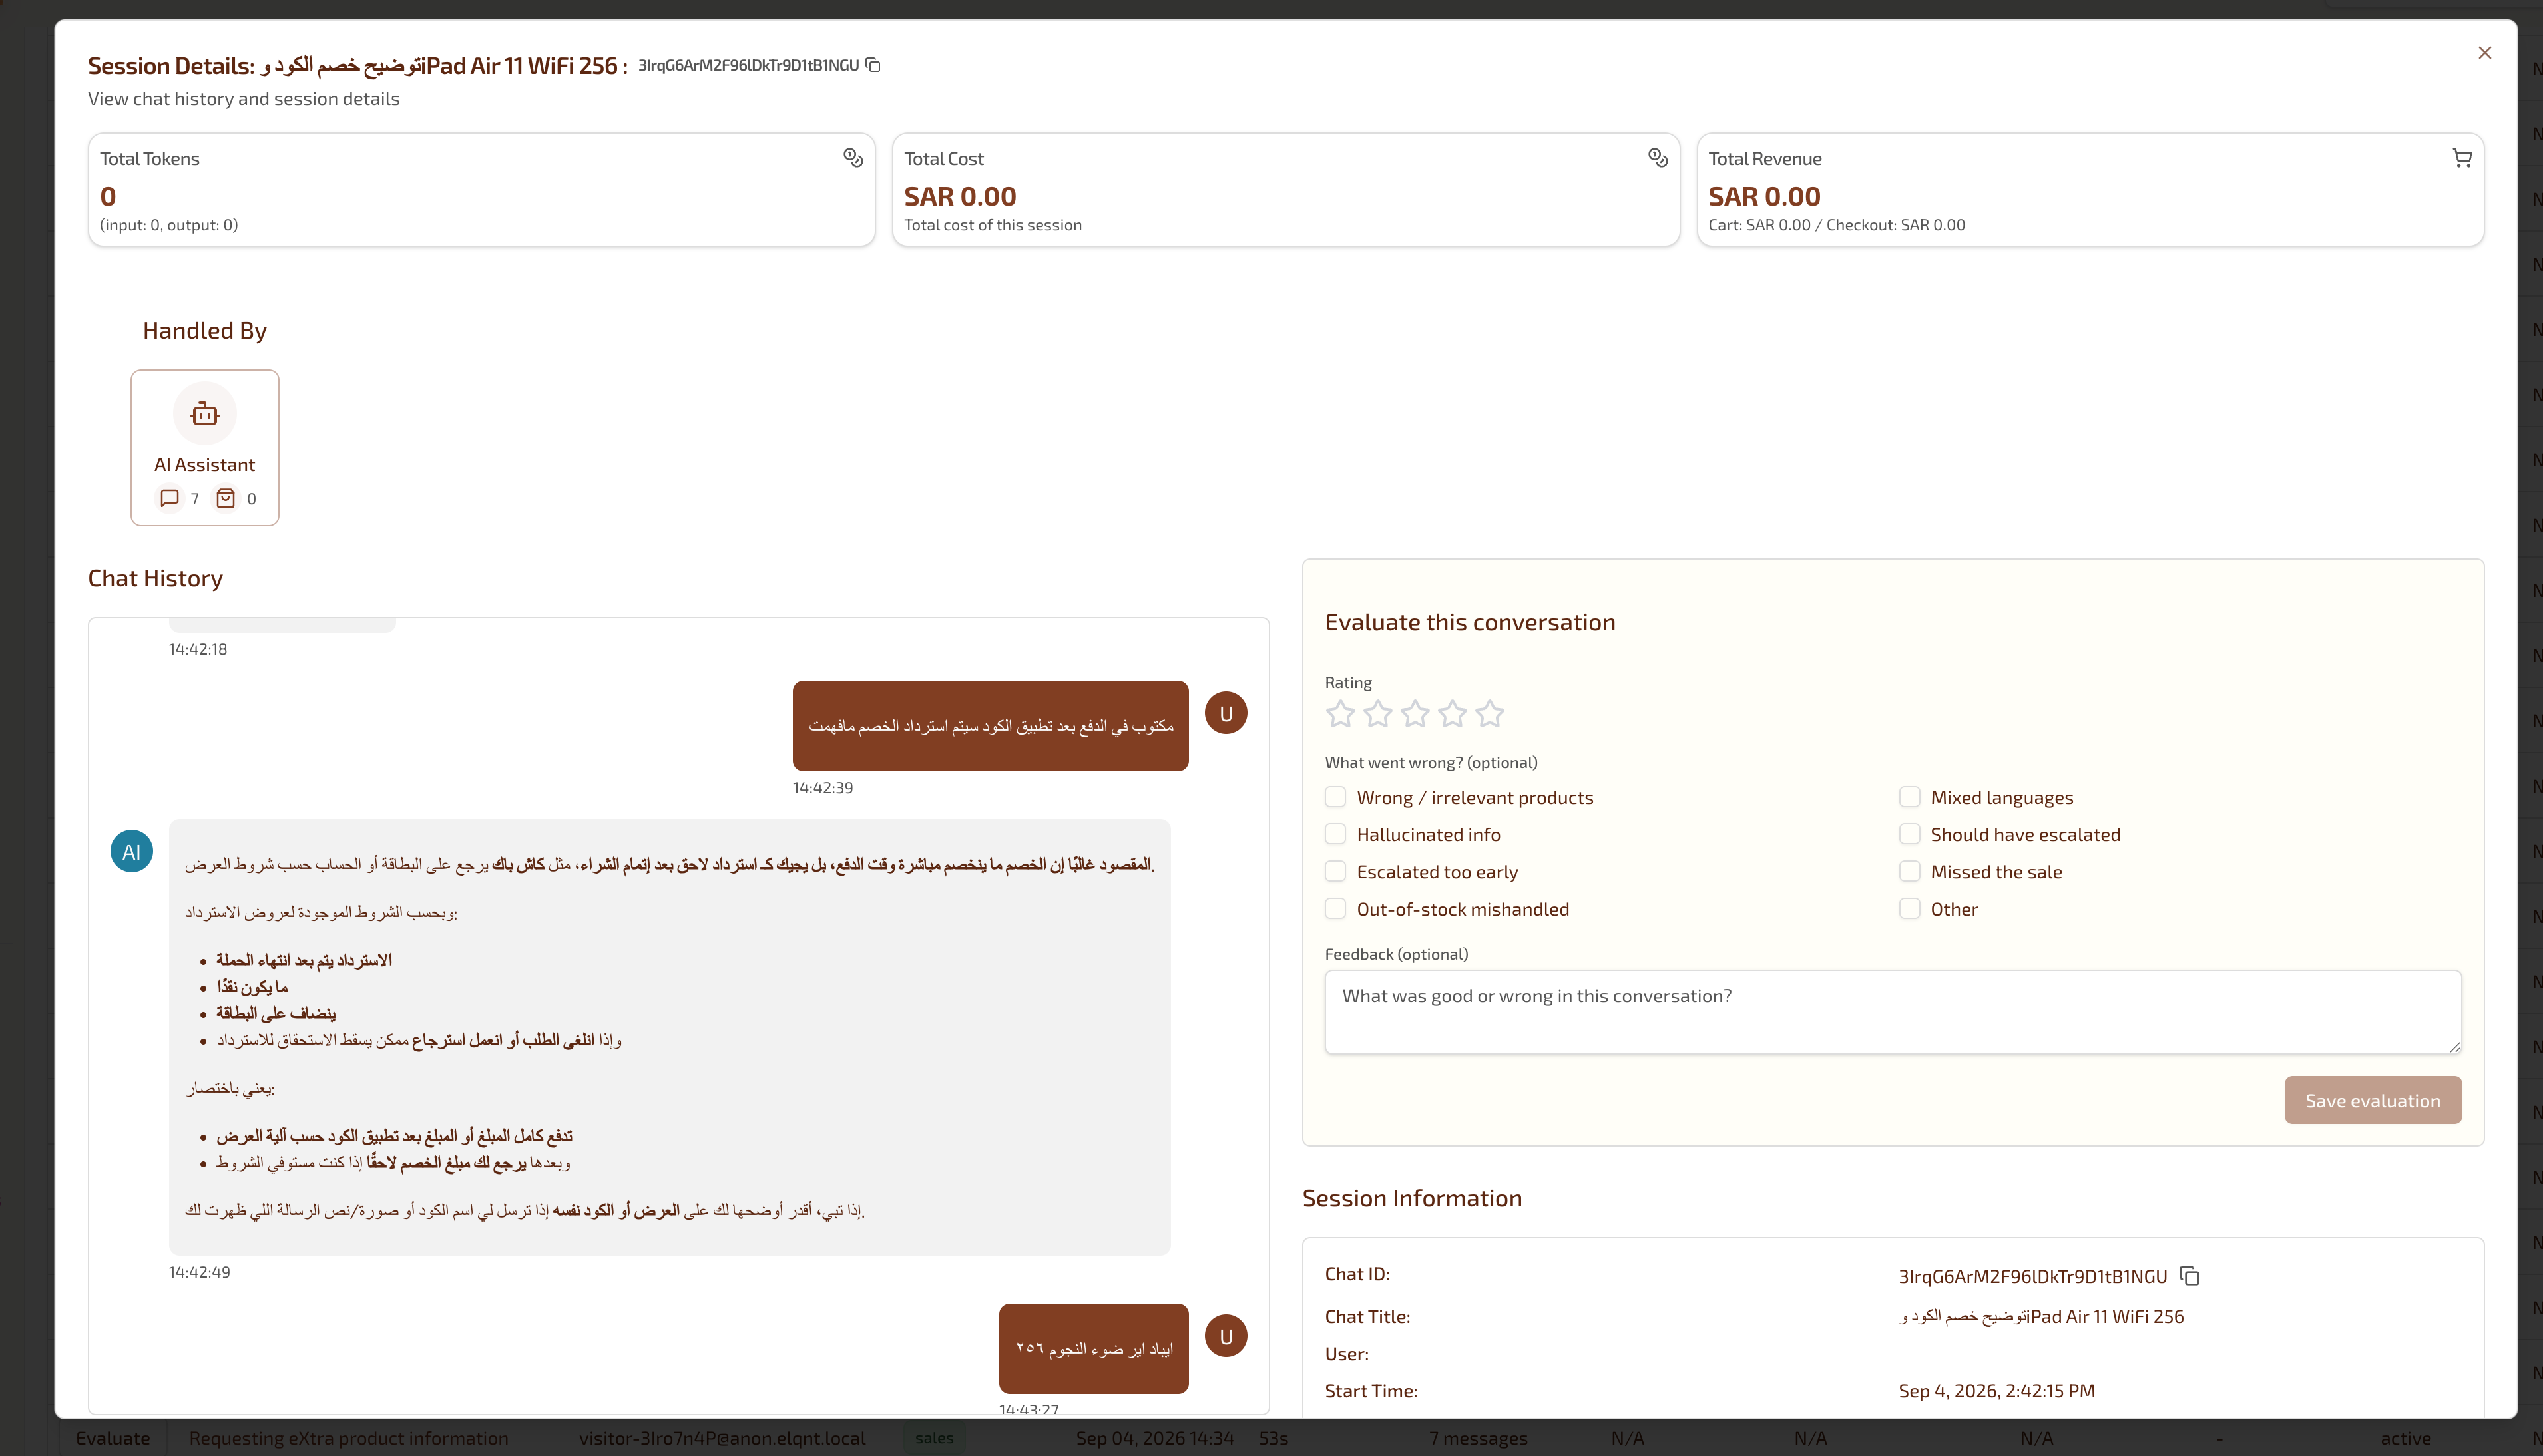Click the message count icon under AI Assistant

[169, 498]
